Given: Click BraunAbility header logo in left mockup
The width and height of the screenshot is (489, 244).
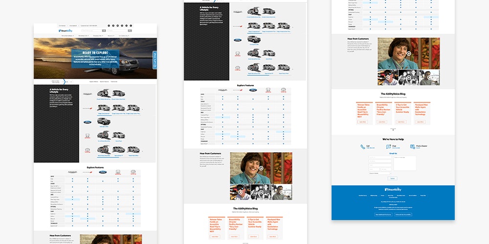Looking at the screenshot, I should (66, 30).
